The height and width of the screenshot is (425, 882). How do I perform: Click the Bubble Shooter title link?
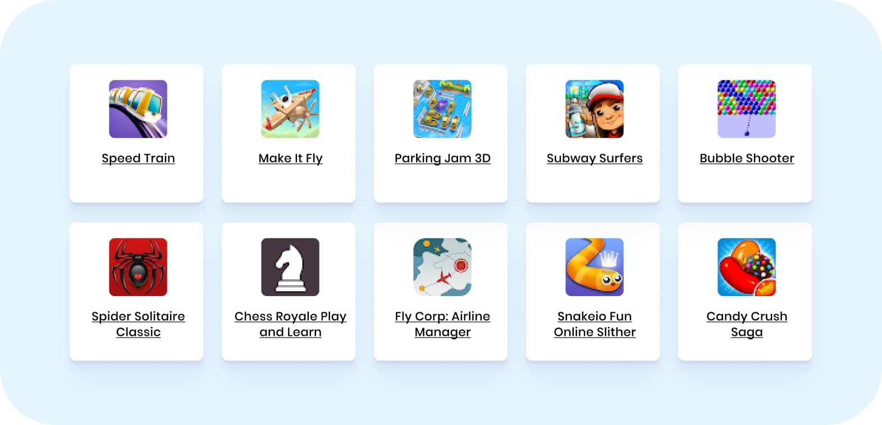coord(747,158)
